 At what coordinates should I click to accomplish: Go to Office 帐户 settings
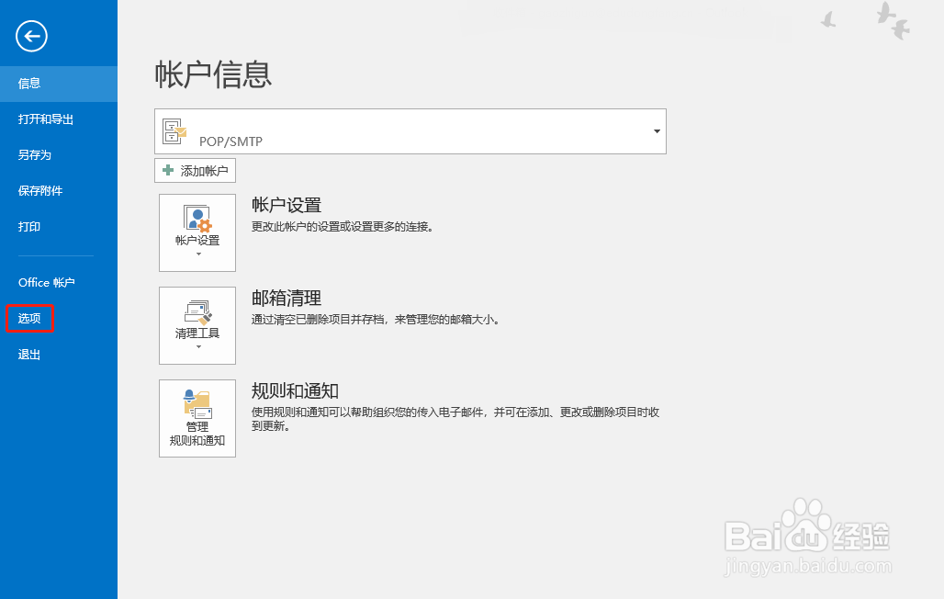tap(46, 282)
